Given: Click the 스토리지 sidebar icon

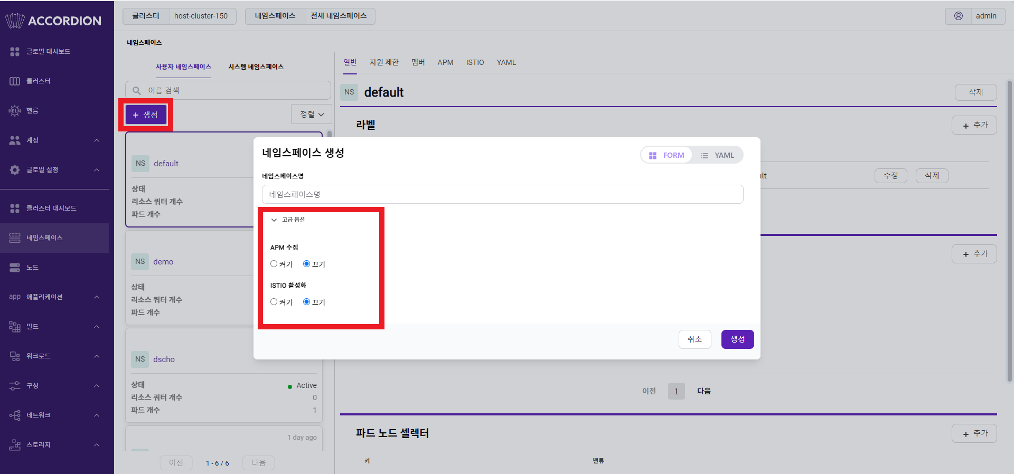Looking at the screenshot, I should (x=15, y=444).
